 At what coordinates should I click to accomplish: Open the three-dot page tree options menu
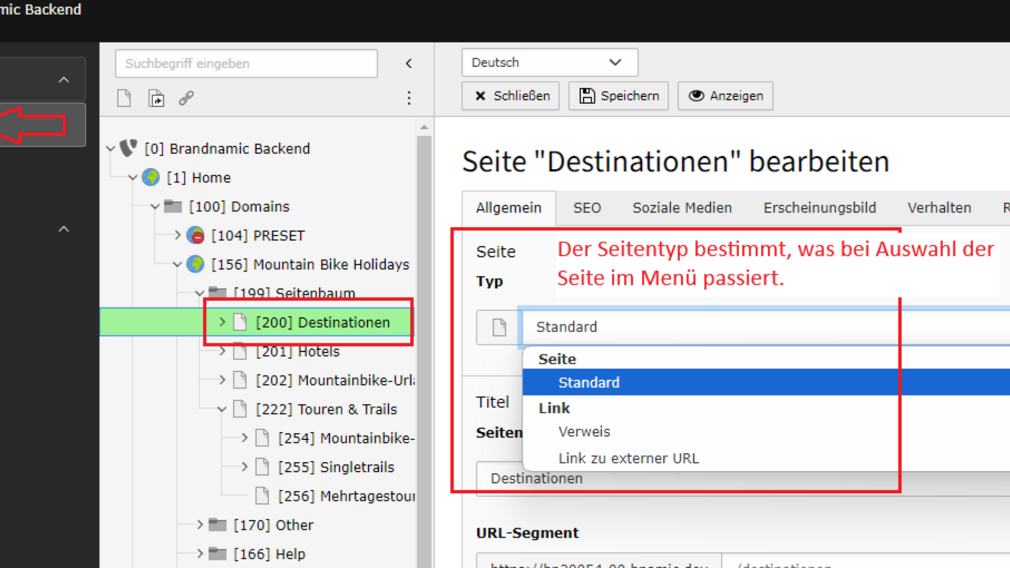pos(409,98)
